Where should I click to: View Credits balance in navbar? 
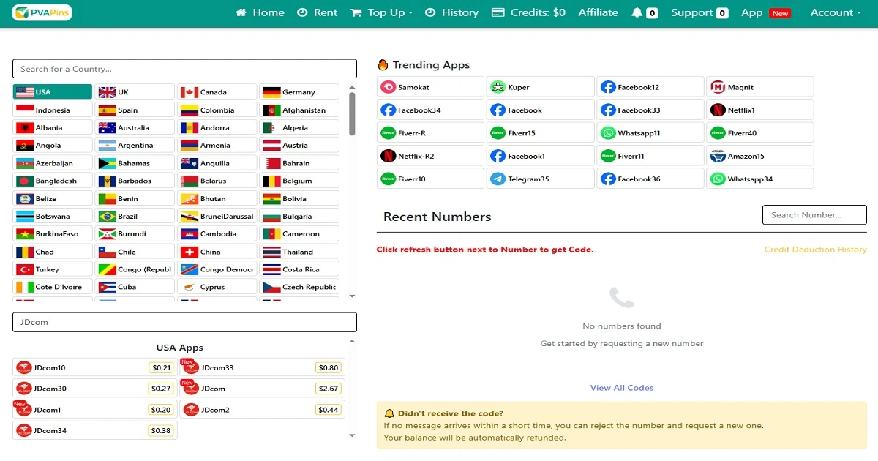pos(528,12)
